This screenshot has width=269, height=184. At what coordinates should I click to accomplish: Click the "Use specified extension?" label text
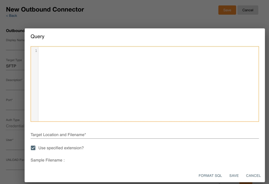[61, 148]
